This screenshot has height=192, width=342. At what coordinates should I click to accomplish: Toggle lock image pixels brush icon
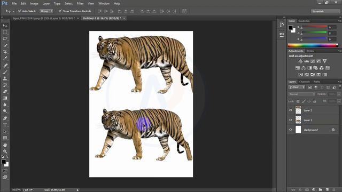coord(304,101)
